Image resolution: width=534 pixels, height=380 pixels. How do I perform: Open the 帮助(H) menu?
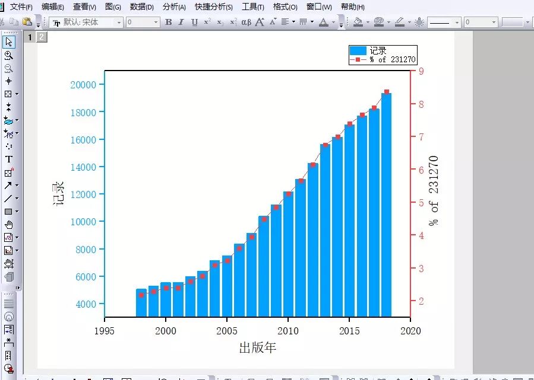(352, 7)
